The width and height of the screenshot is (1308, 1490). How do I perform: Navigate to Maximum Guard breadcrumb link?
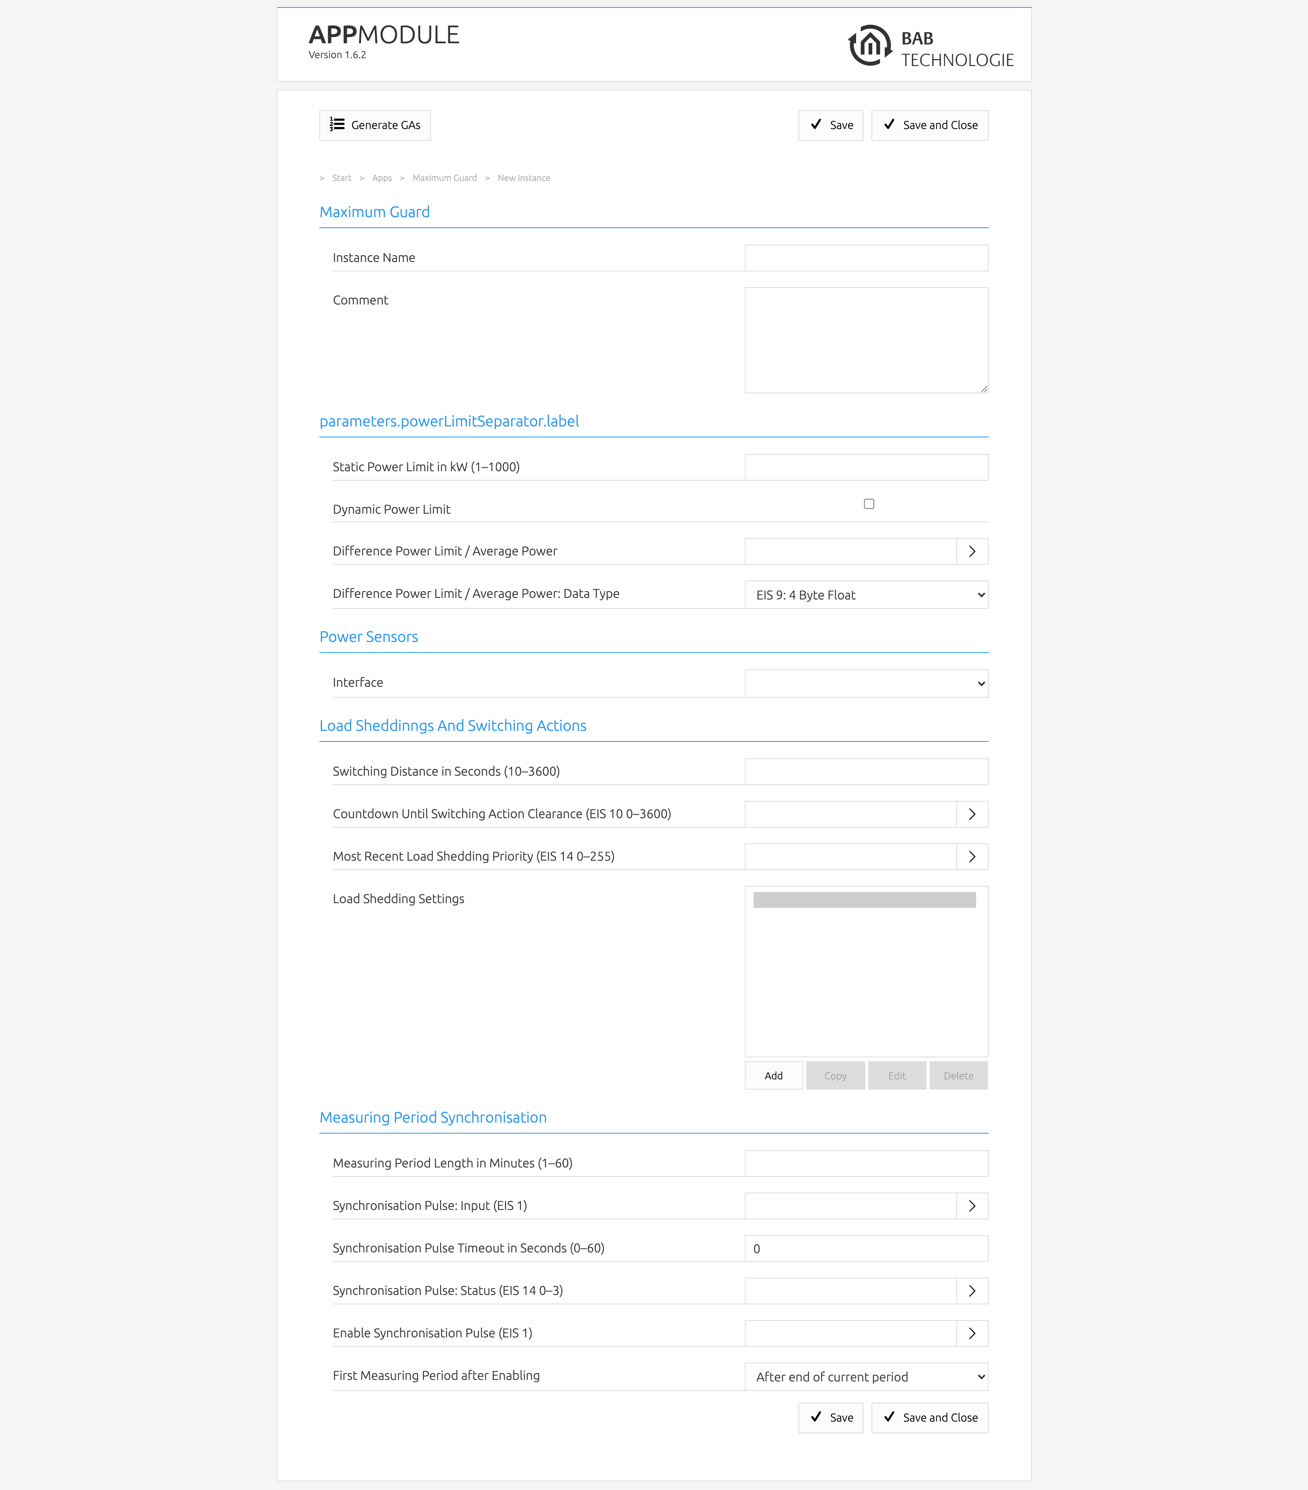coord(444,178)
